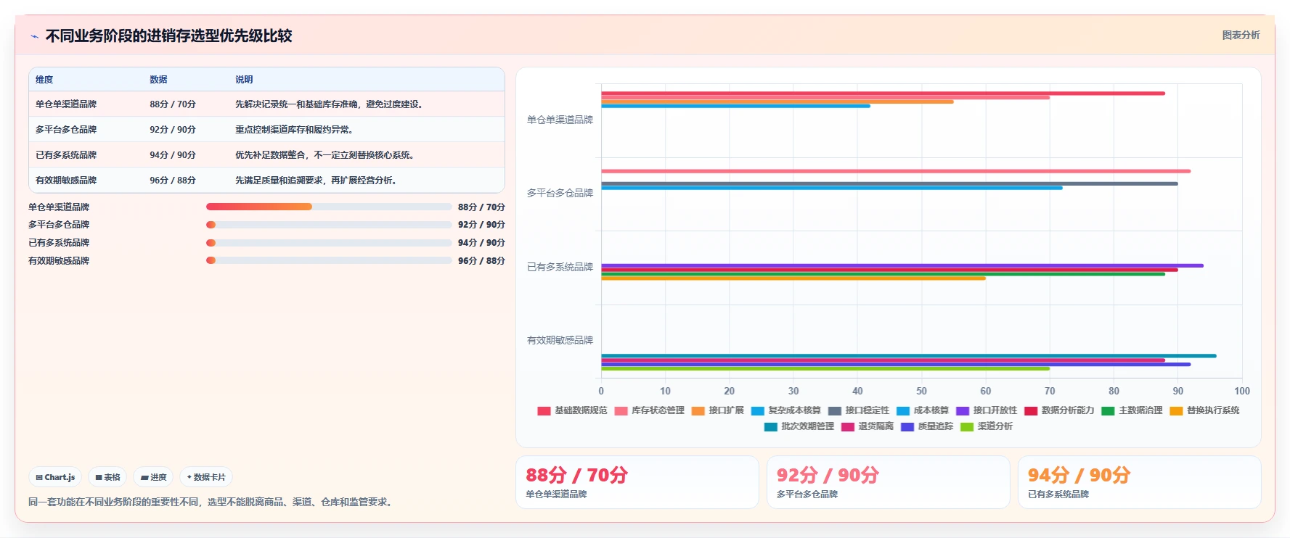Hide the 主数据治理 legend series
The image size is (1290, 538).
[x=1131, y=410]
